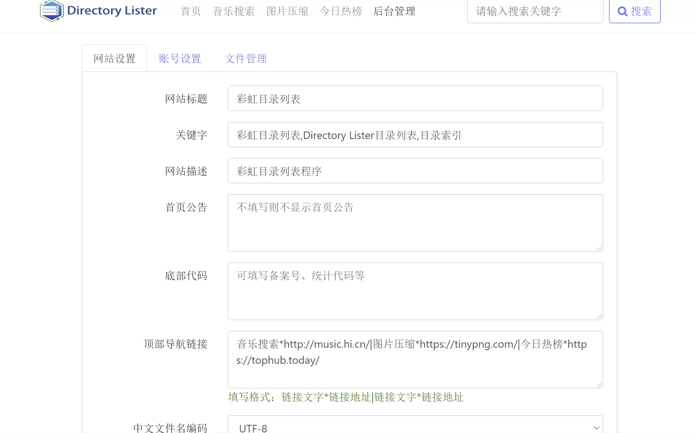The width and height of the screenshot is (696, 433).
Task: Open 图片压缩 (Image Compress) navigation link
Action: pos(287,11)
